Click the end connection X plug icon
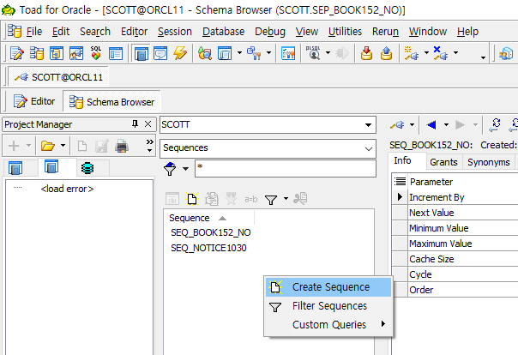 [441, 53]
